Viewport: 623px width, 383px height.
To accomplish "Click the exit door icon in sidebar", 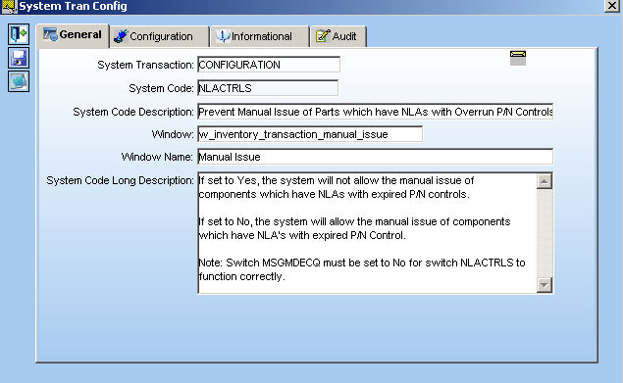I will pos(19,34).
